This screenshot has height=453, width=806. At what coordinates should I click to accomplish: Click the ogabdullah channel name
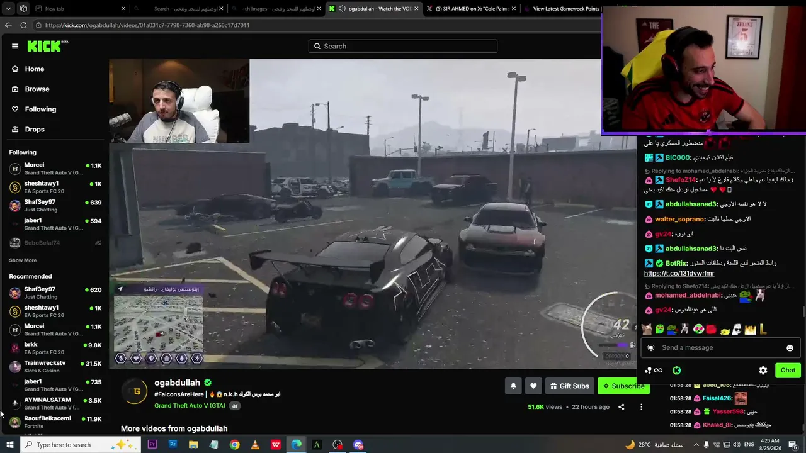[x=177, y=383]
